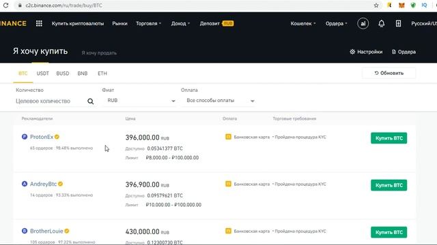Image resolution: width=437 pixels, height=245 pixels.
Task: Open the user profile avatar icon
Action: pyautogui.click(x=363, y=24)
